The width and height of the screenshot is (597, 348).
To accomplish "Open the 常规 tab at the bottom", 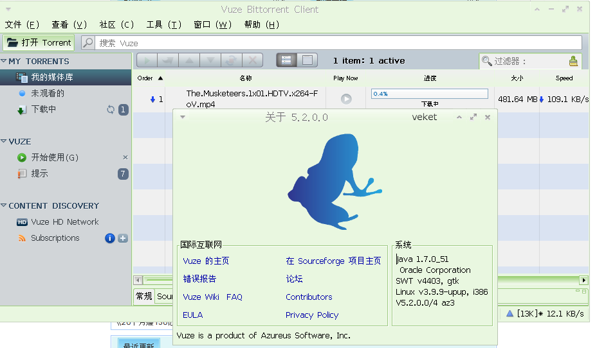I will coord(144,297).
